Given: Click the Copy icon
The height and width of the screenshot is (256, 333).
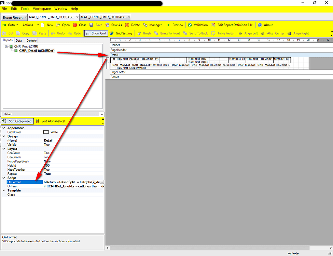Looking at the screenshot, I should pos(18,33).
